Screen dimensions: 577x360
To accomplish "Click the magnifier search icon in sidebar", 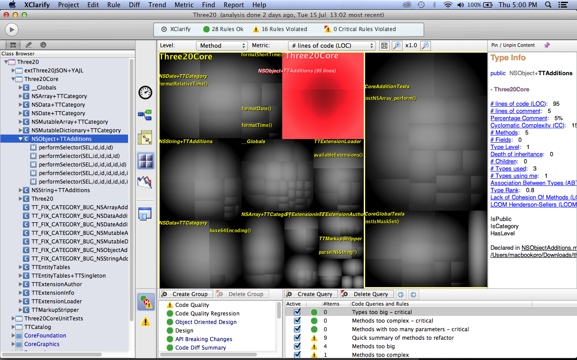I will click(x=43, y=45).
